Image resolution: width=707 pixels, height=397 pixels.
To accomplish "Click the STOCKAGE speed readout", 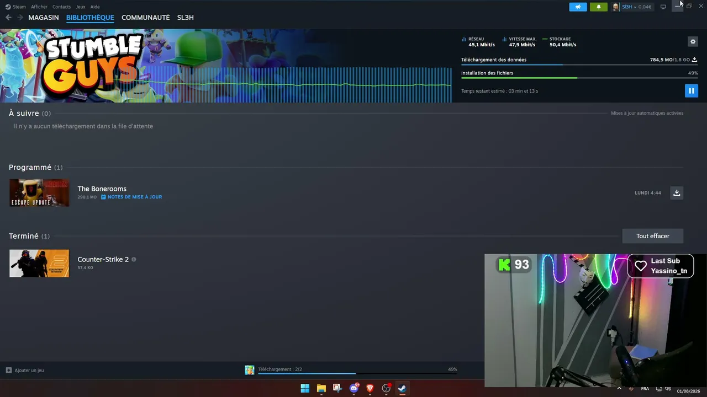I will [x=560, y=42].
